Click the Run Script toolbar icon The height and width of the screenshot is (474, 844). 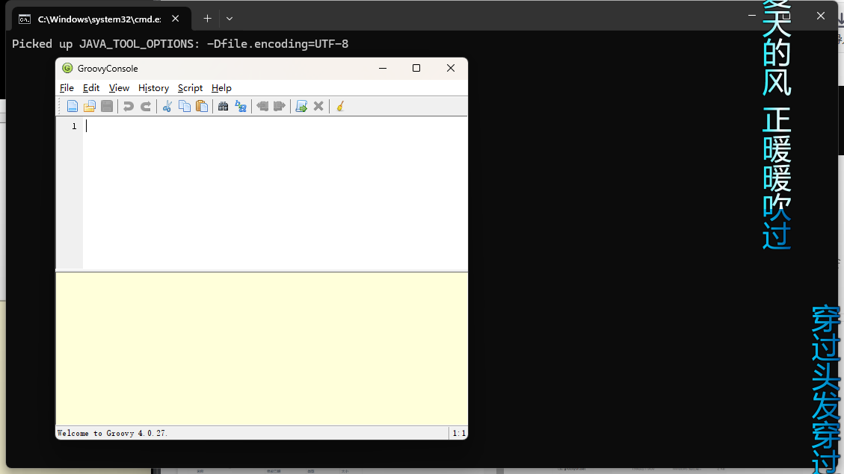[301, 107]
